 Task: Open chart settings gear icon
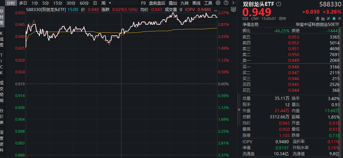218,3
